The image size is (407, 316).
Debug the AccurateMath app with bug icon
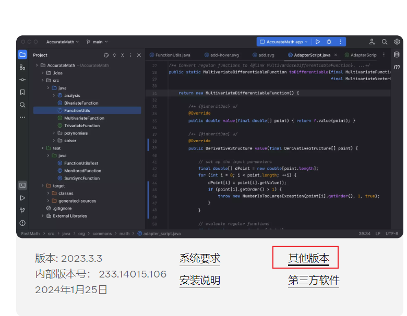click(329, 42)
